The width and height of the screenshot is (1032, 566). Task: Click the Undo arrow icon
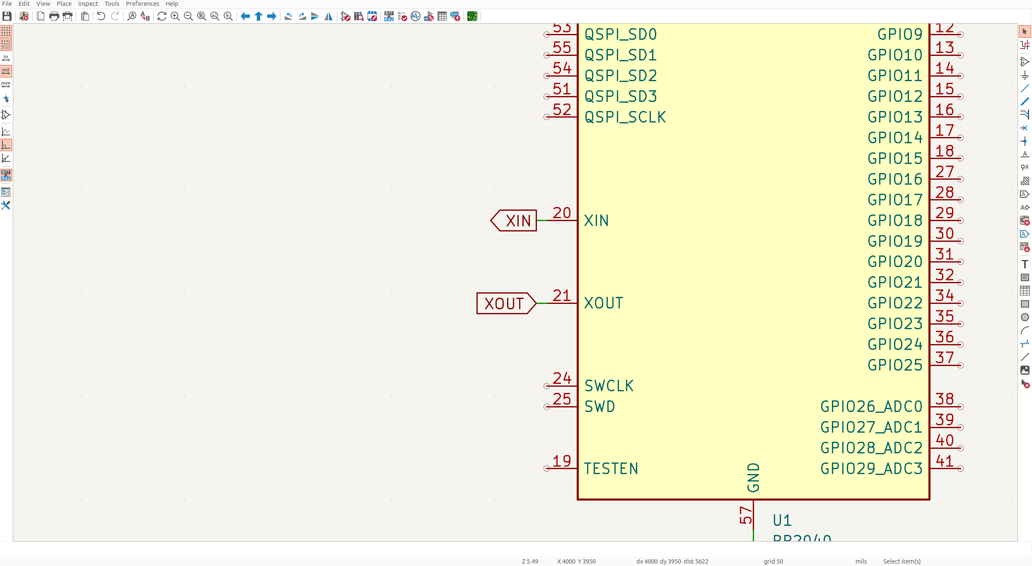click(x=101, y=16)
